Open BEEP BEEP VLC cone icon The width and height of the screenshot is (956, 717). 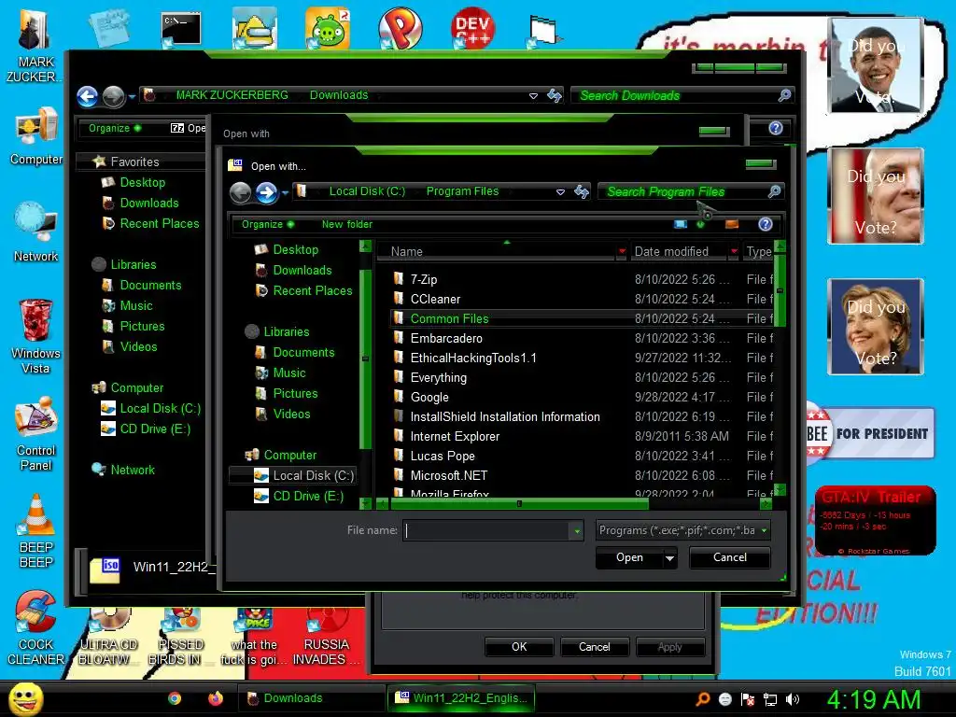click(36, 531)
